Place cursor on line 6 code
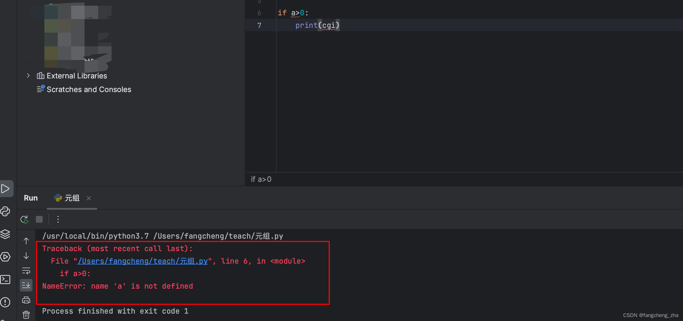The width and height of the screenshot is (683, 321). click(293, 13)
